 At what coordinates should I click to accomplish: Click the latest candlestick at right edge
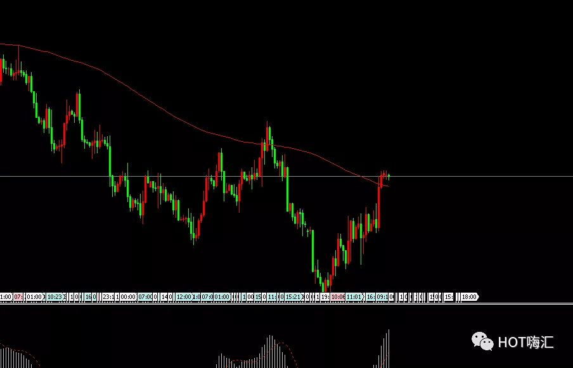pos(388,175)
